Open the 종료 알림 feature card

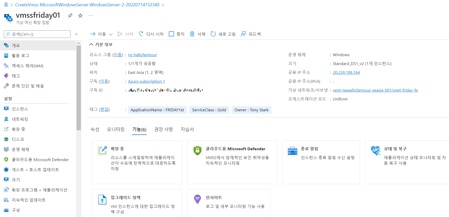(321, 162)
